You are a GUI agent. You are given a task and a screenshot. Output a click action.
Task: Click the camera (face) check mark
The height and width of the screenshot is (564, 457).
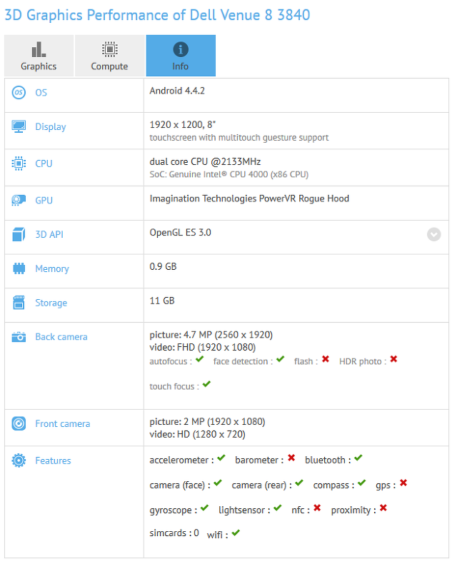[x=218, y=483]
